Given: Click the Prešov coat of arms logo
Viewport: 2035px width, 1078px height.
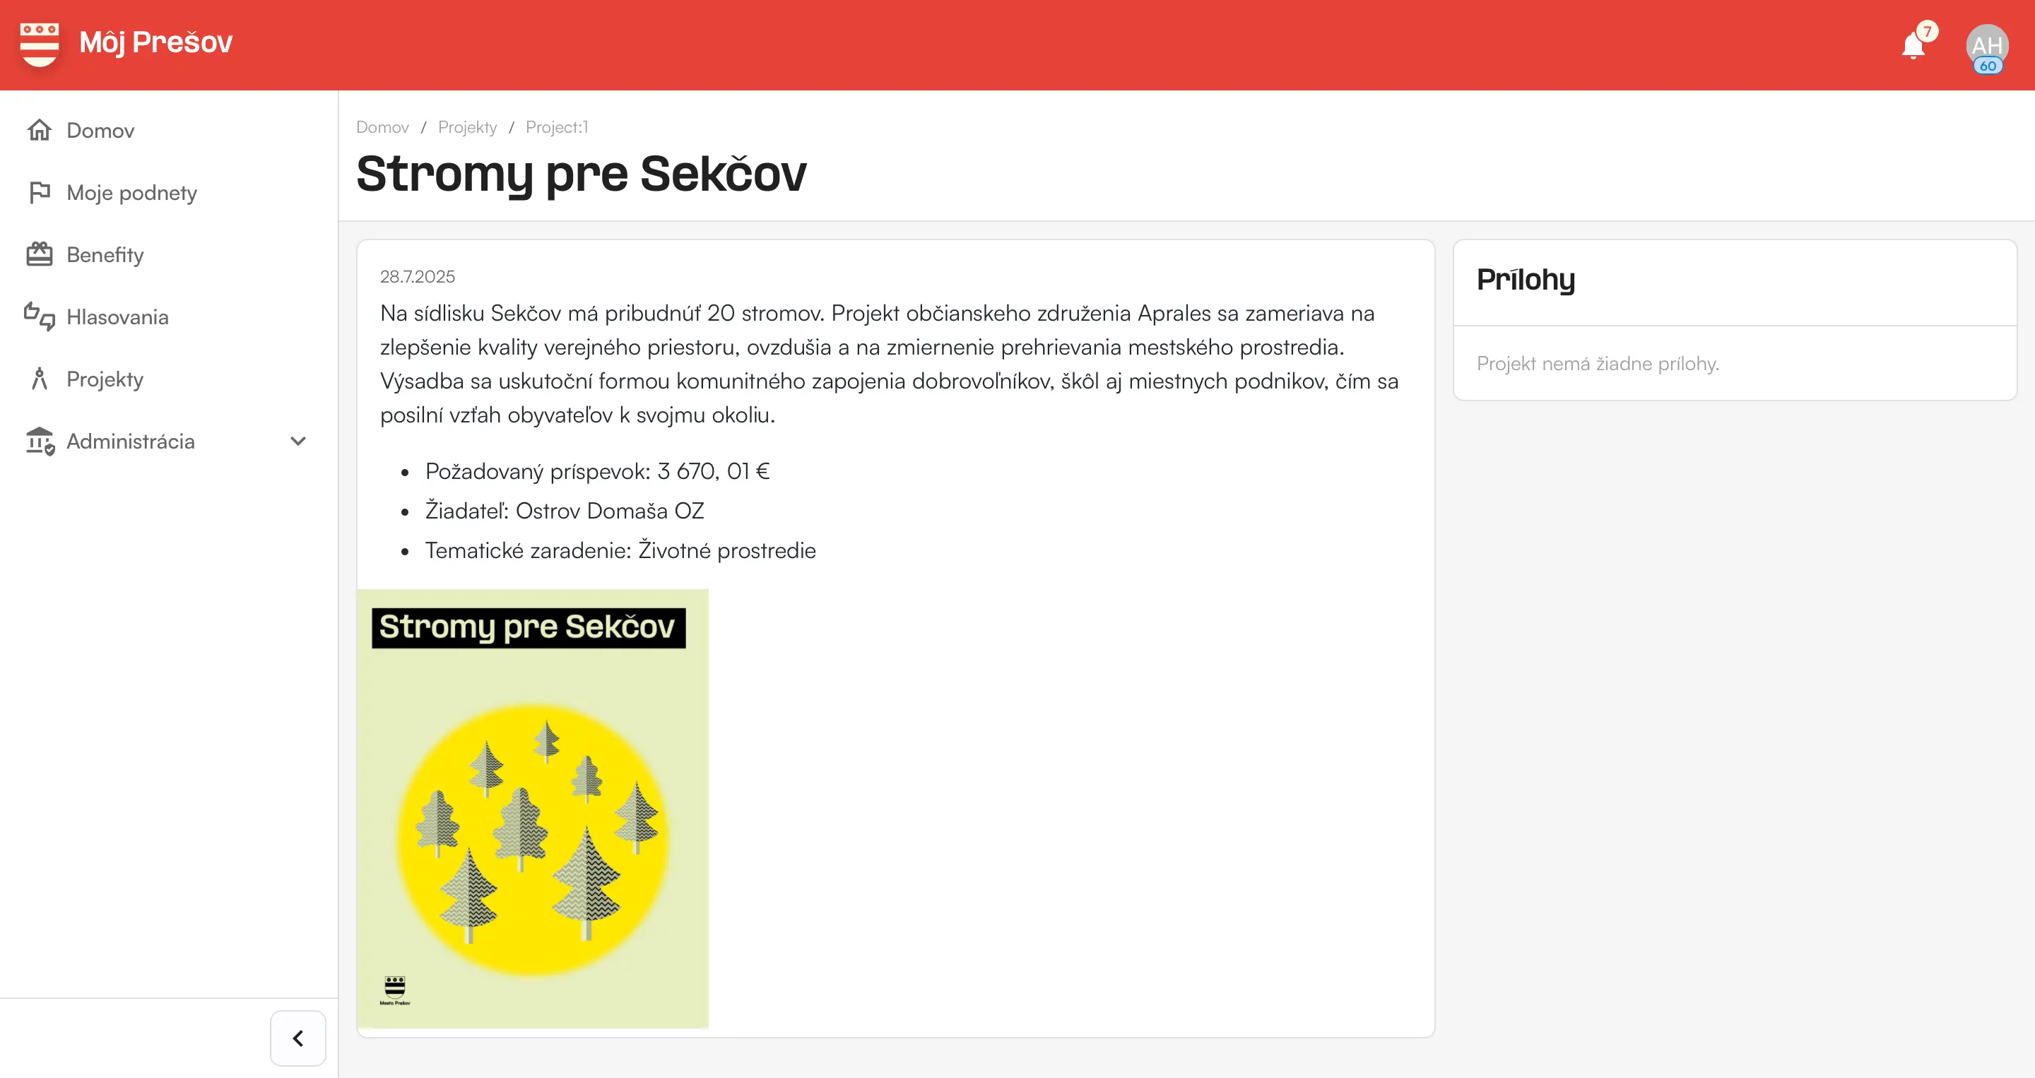Looking at the screenshot, I should 40,43.
